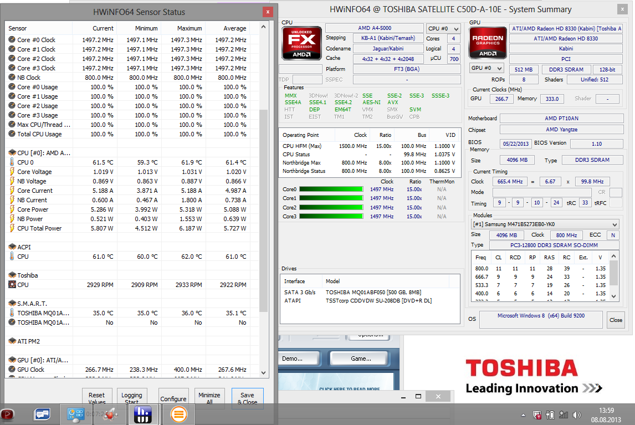Click the Core2 green usage bar
This screenshot has width=635, height=425.
(331, 207)
